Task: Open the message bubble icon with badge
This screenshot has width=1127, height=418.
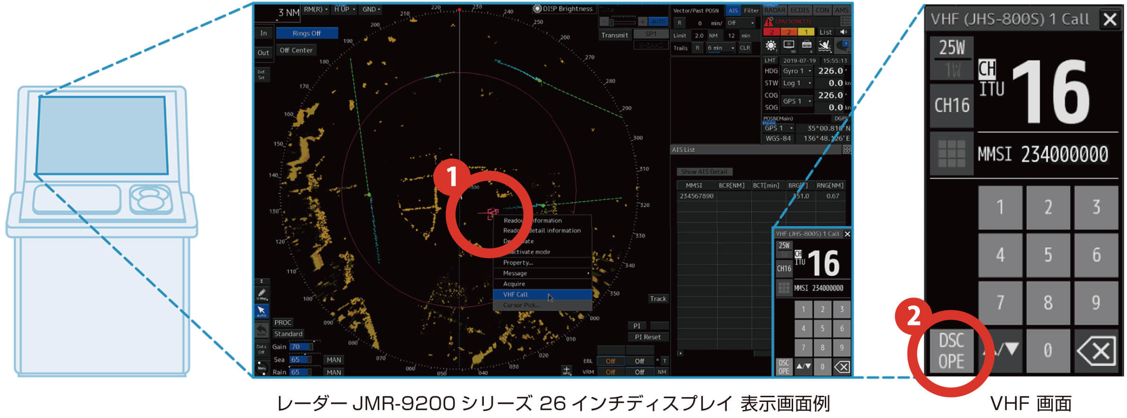Action: (843, 46)
